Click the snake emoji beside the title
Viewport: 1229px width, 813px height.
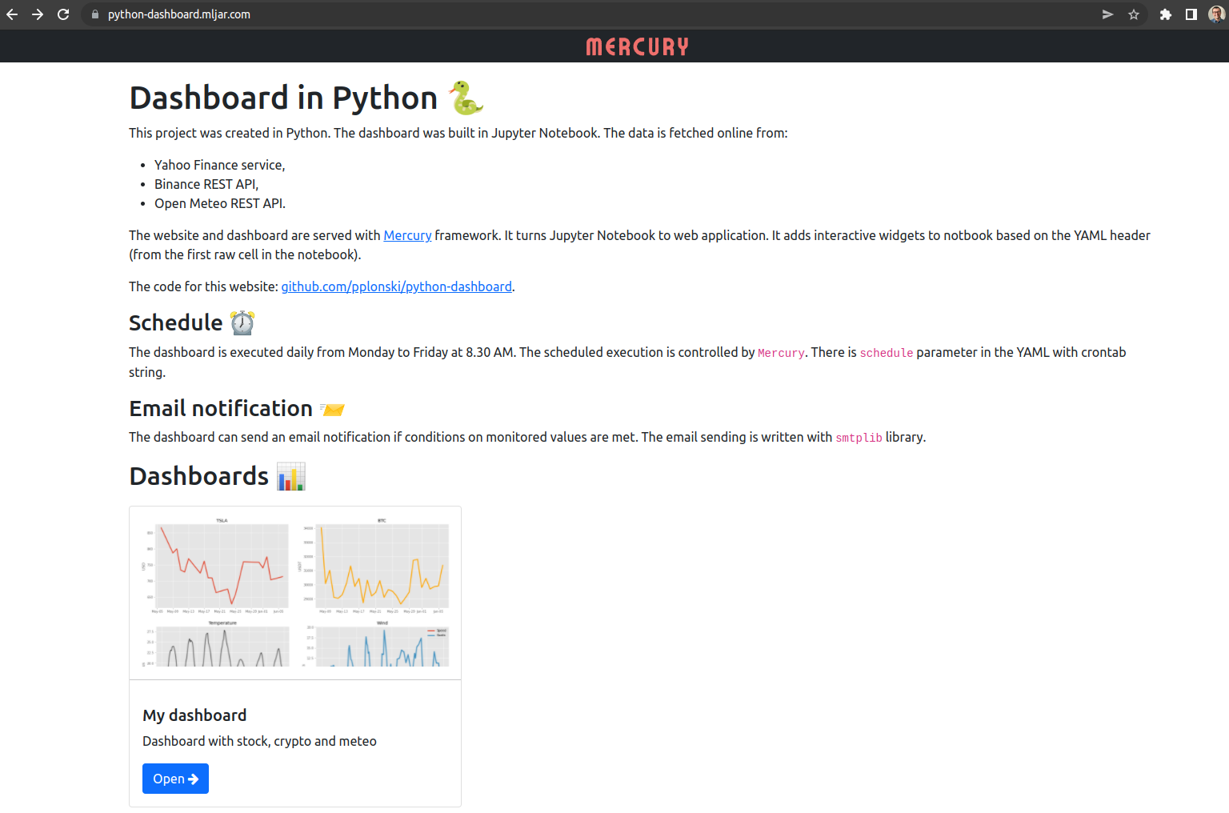point(466,98)
